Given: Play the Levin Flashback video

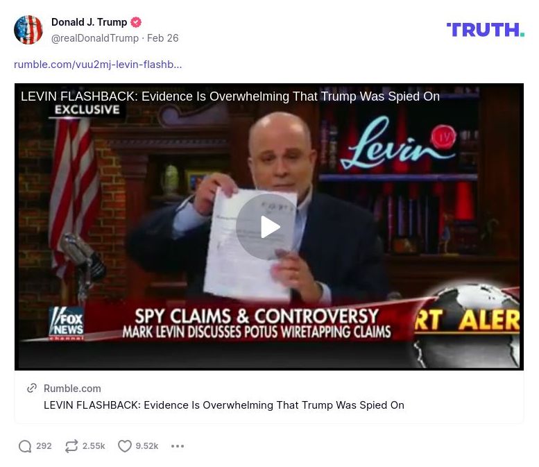Looking at the screenshot, I should tap(269, 227).
